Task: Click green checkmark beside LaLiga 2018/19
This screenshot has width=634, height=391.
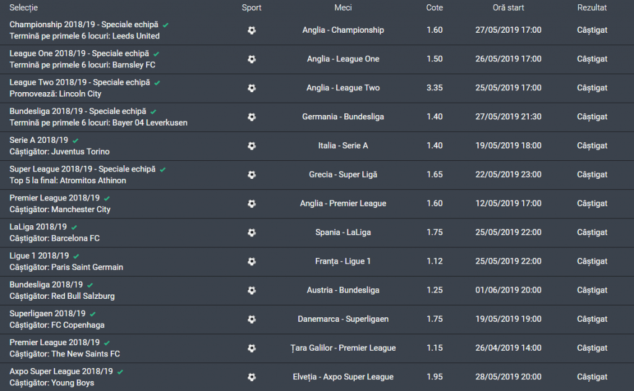Action: [x=74, y=227]
